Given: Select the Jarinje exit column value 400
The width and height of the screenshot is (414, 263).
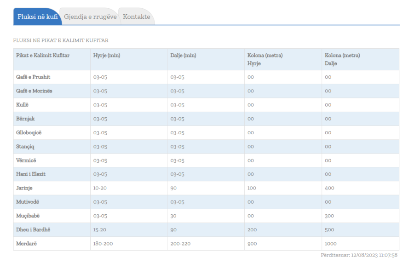Looking at the screenshot, I should [329, 188].
